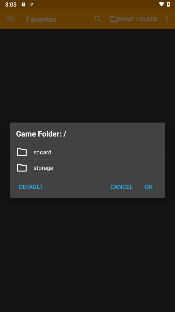The height and width of the screenshot is (312, 175).
Task: Tap the Wi-Fi status icon
Action: tap(162, 4)
